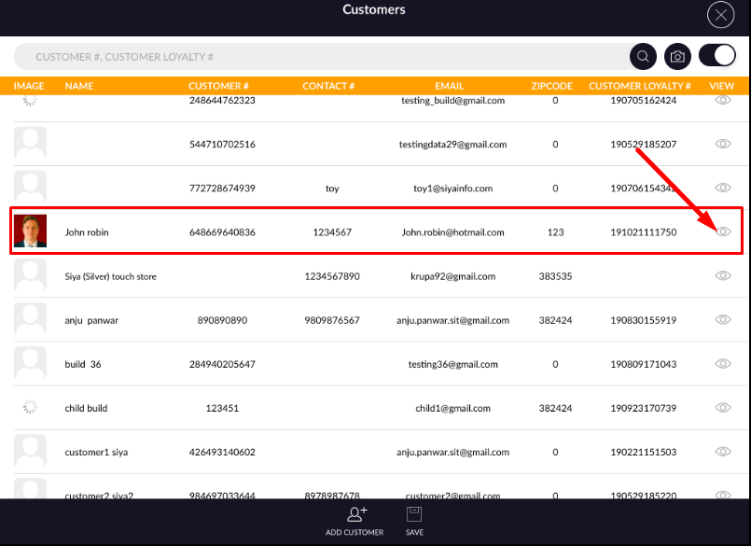Click view eye for toy1@siyainfo.com row
Viewport: 751px width, 546px height.
tap(722, 188)
